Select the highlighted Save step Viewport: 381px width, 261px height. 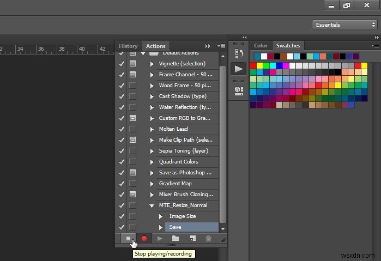tap(192, 227)
